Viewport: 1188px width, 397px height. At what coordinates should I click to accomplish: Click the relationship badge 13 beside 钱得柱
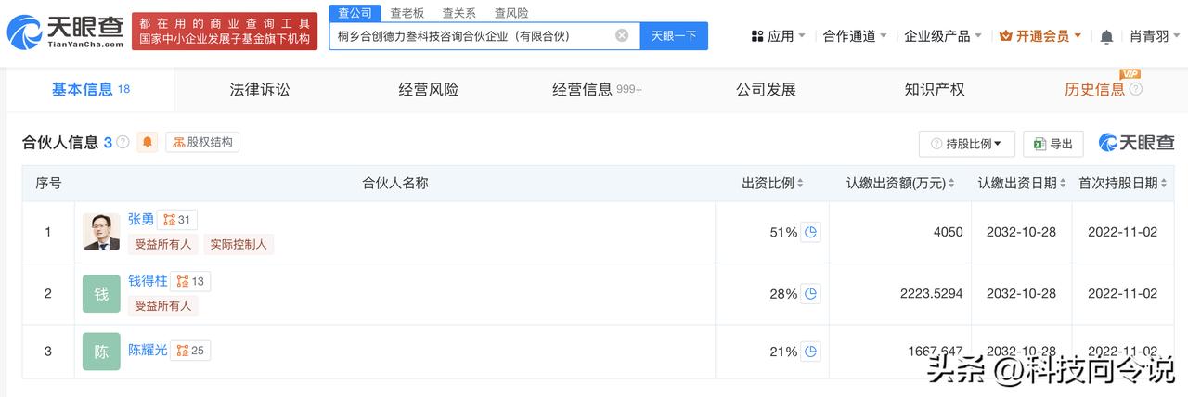(x=190, y=281)
